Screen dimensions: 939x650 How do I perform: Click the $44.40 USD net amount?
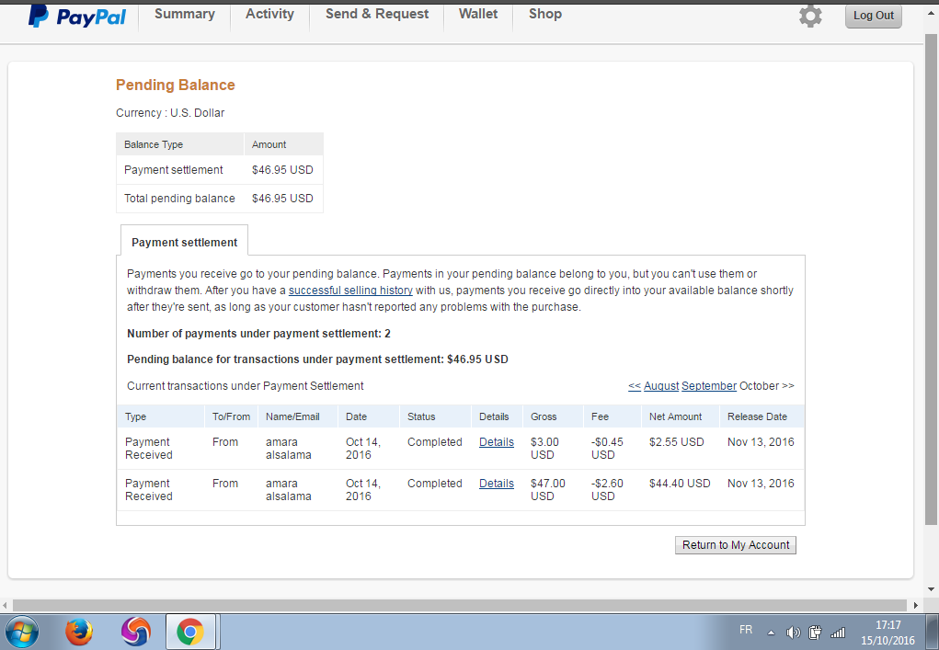[x=680, y=483]
